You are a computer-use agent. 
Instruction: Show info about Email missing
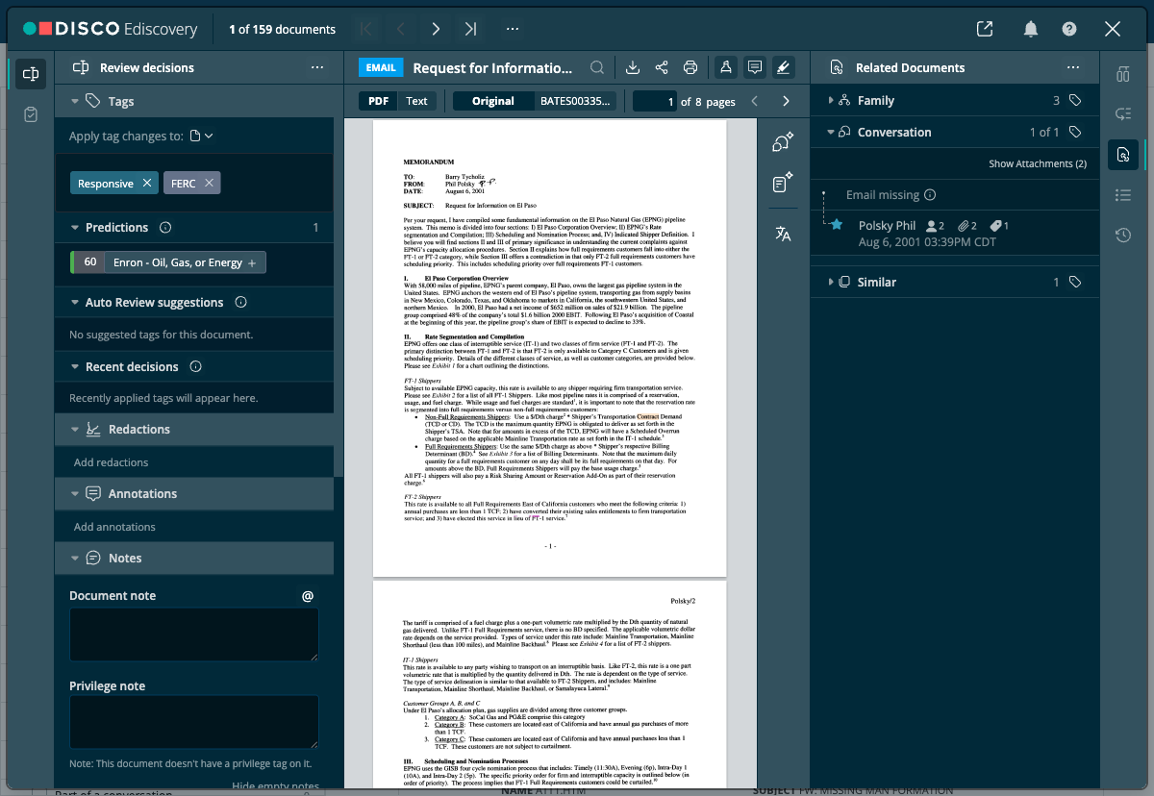(930, 195)
